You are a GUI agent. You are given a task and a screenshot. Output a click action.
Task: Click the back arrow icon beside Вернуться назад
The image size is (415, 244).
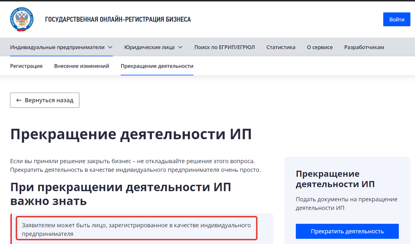click(x=18, y=100)
